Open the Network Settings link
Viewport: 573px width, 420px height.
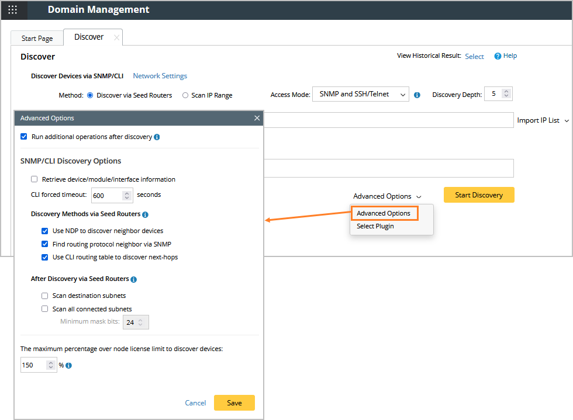(x=160, y=76)
